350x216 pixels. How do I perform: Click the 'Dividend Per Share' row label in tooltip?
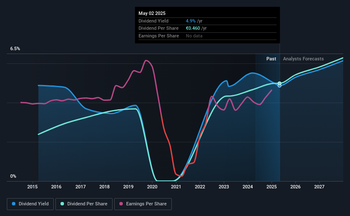click(159, 28)
